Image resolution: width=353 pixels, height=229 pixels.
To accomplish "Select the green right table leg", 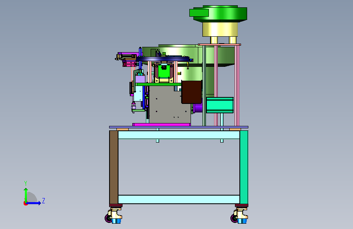I will [x=244, y=167].
